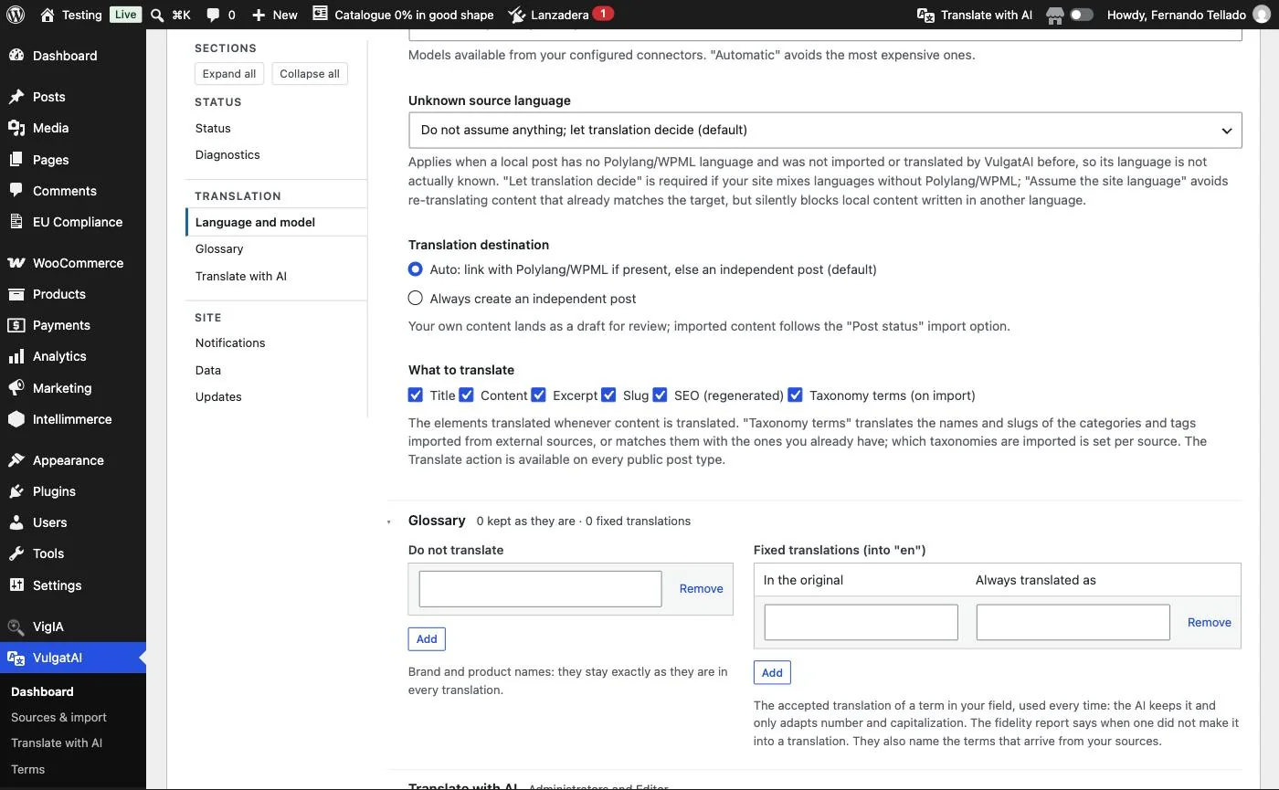Image resolution: width=1279 pixels, height=790 pixels.
Task: Click the Expand all button
Action: [229, 74]
